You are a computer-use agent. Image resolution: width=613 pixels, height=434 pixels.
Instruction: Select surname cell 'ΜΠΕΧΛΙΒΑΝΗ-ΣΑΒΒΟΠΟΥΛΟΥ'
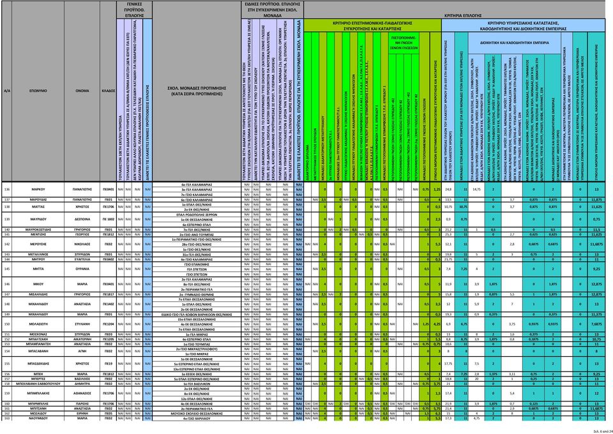[38, 384]
